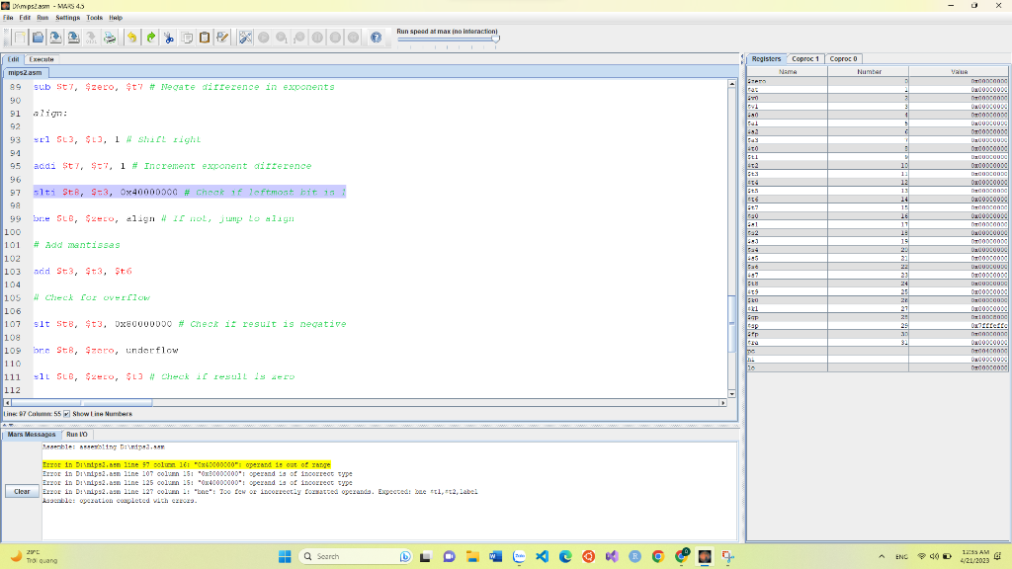This screenshot has width=1012, height=569.
Task: Create a new file with the New icon
Action: point(20,38)
